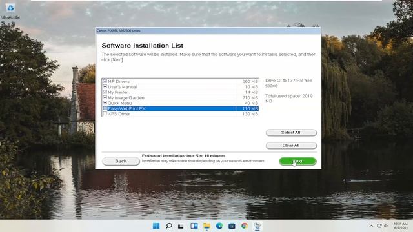413x232 pixels.
Task: Click the Canon PIXMA installer title bar
Action: (208, 30)
